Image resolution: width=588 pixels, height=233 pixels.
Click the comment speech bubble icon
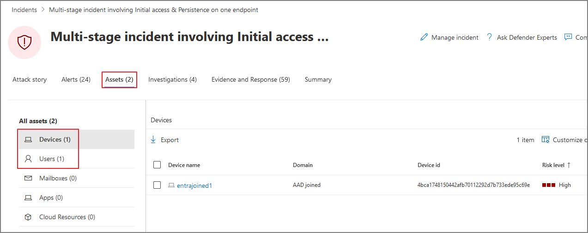pyautogui.click(x=568, y=37)
